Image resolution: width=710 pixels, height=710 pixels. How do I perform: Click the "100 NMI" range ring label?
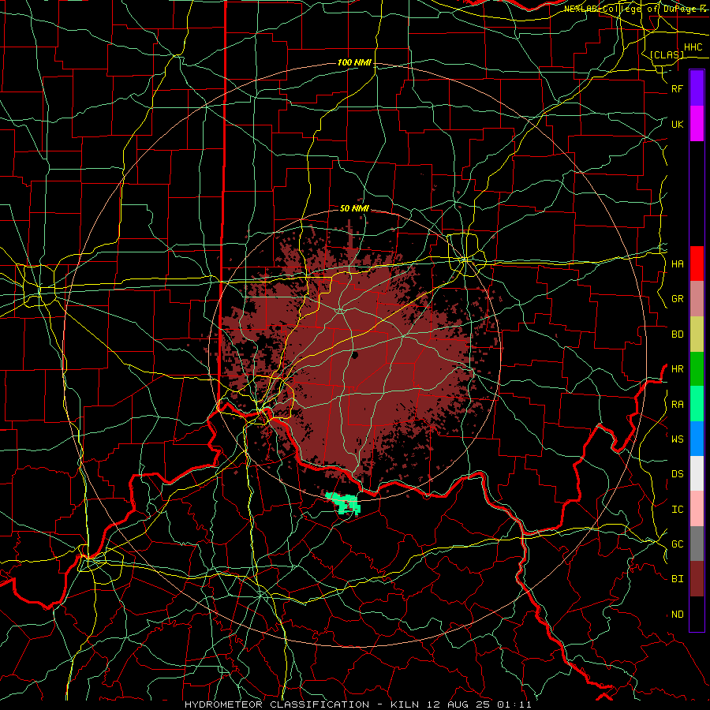pyautogui.click(x=354, y=62)
